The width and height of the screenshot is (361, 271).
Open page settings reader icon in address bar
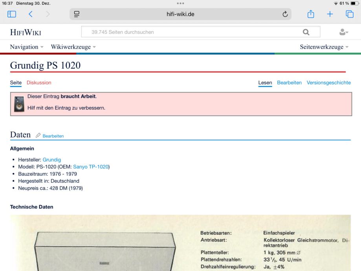pos(77,14)
